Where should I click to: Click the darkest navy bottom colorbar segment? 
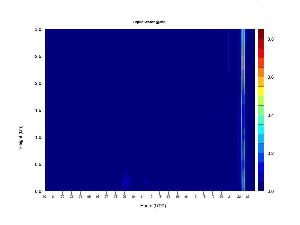tap(261, 186)
